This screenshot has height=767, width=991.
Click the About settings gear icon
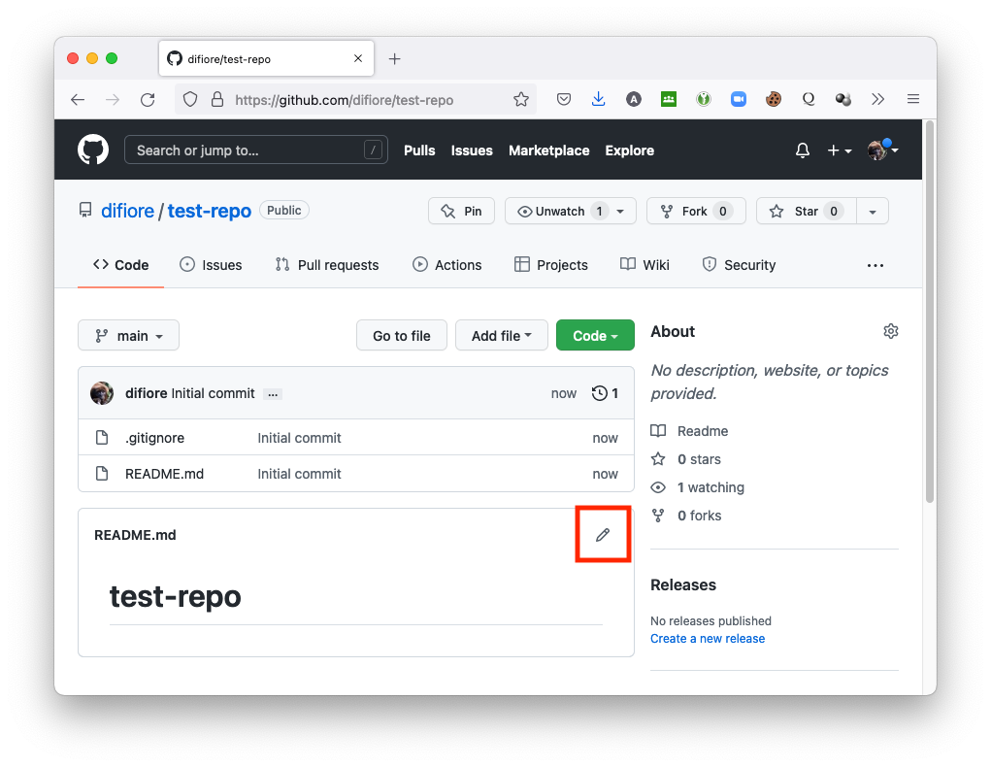[890, 331]
